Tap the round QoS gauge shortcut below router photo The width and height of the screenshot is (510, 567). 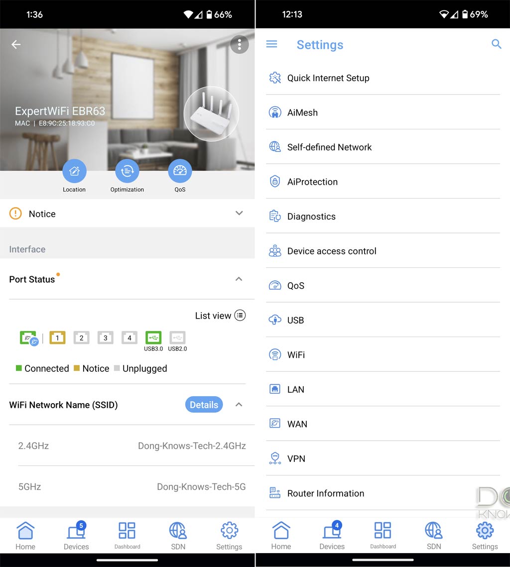(180, 171)
